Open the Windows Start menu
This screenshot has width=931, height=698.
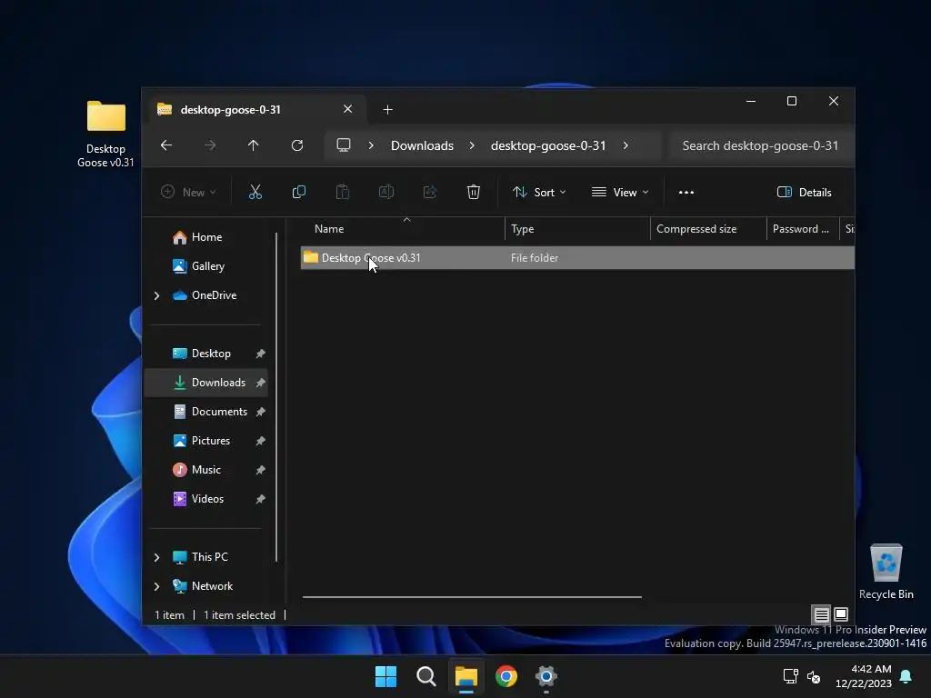click(385, 676)
